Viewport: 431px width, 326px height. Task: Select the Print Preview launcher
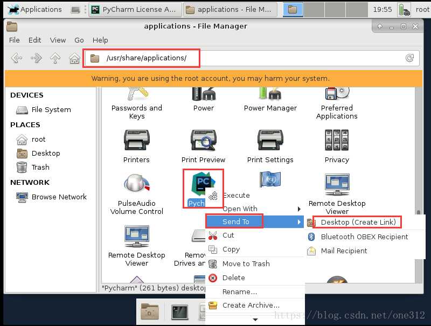click(x=204, y=147)
